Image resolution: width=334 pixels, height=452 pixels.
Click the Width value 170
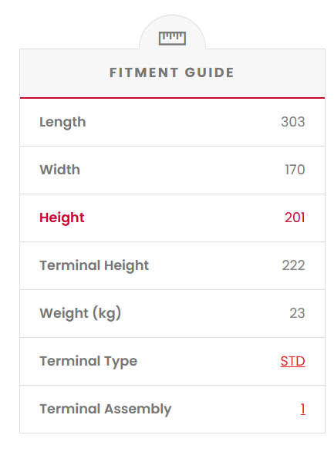[295, 170]
